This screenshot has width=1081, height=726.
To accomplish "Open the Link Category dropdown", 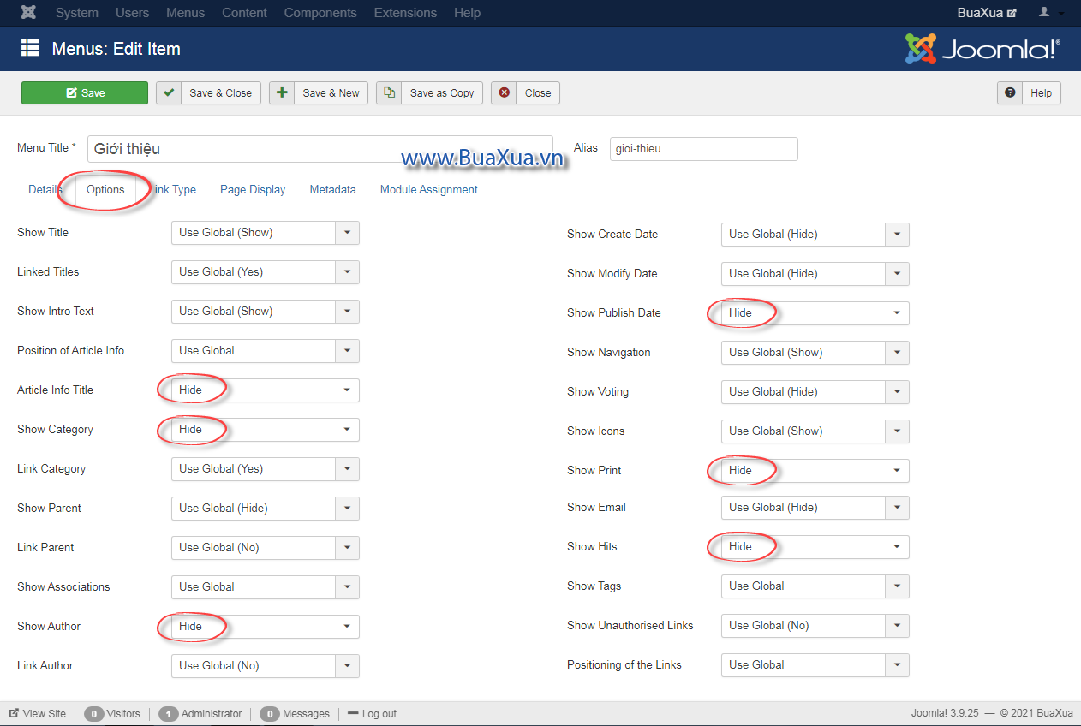I will pyautogui.click(x=266, y=469).
